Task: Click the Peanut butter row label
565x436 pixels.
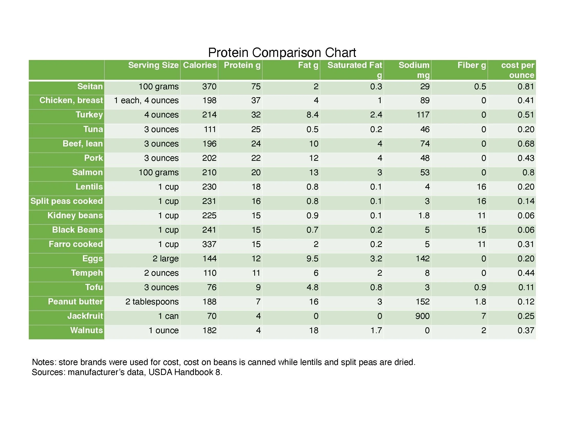Action: coord(75,301)
